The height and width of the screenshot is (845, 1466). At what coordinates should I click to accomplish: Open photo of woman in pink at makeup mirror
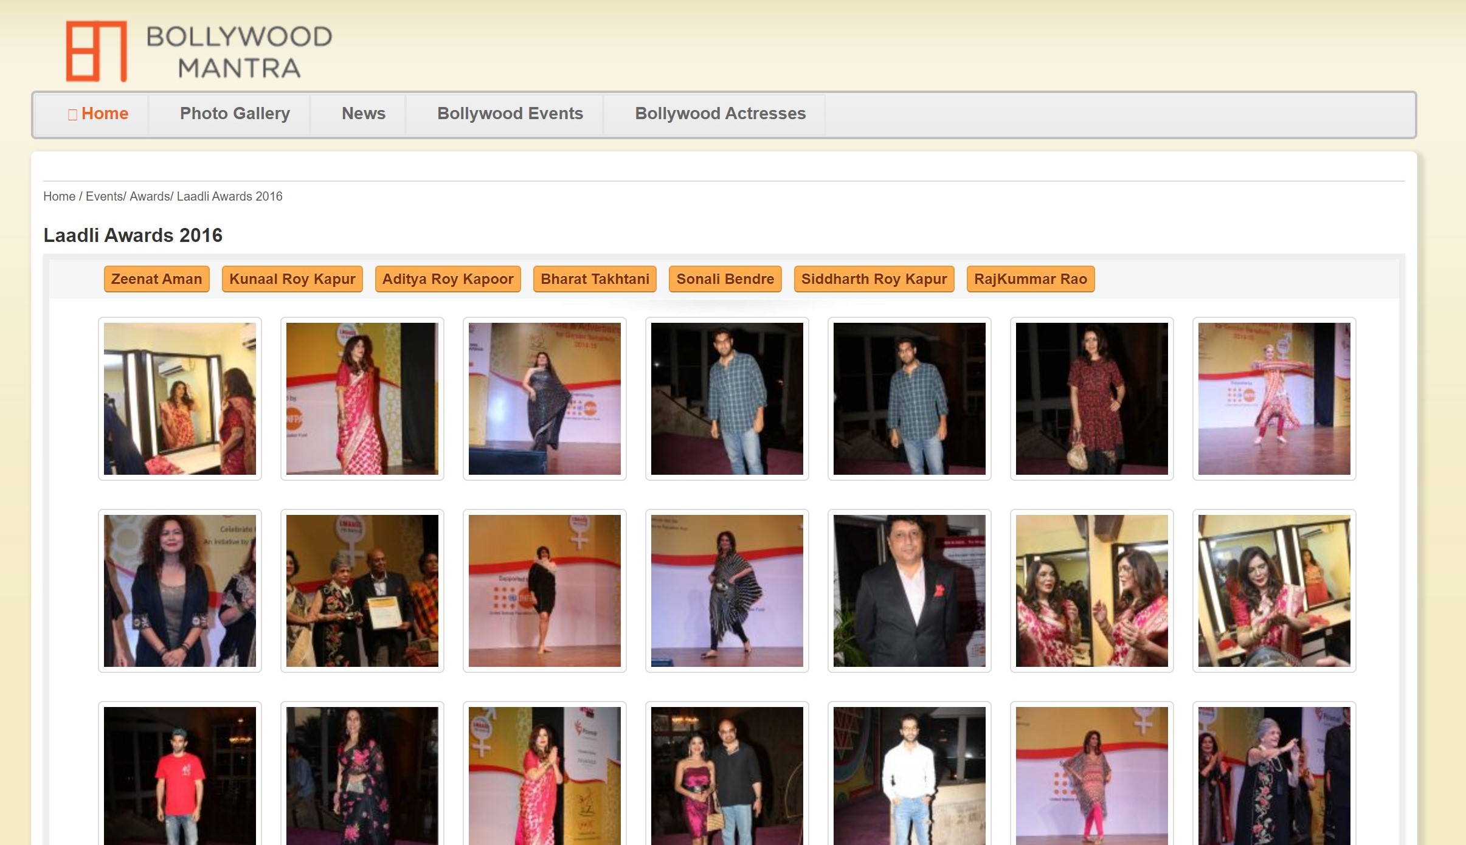[1274, 591]
